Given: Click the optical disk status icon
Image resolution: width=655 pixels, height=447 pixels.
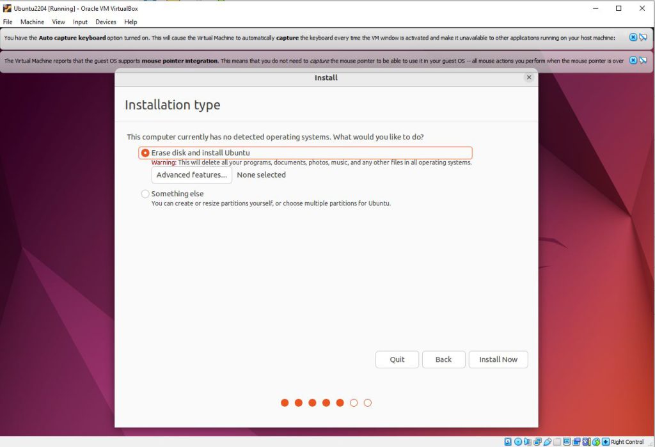Looking at the screenshot, I should [x=518, y=442].
